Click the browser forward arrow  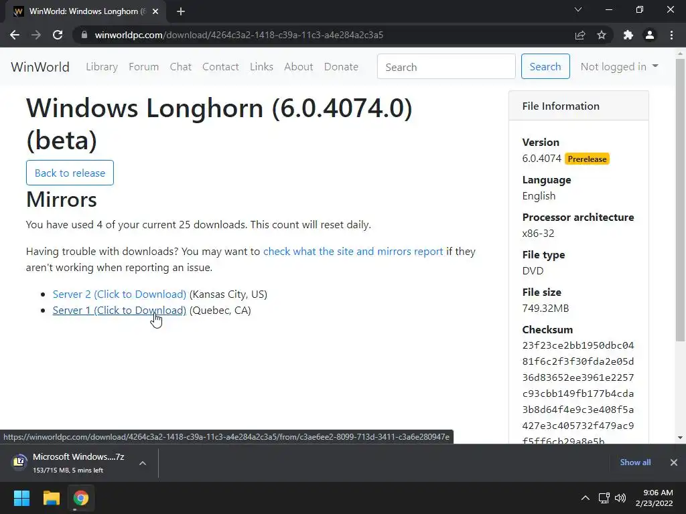click(x=36, y=35)
